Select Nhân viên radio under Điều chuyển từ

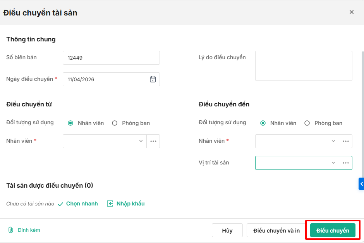(x=70, y=123)
